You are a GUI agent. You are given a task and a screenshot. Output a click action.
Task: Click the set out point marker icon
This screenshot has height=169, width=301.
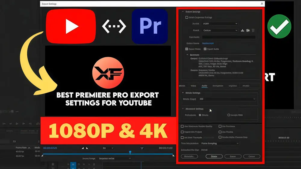click(x=87, y=148)
